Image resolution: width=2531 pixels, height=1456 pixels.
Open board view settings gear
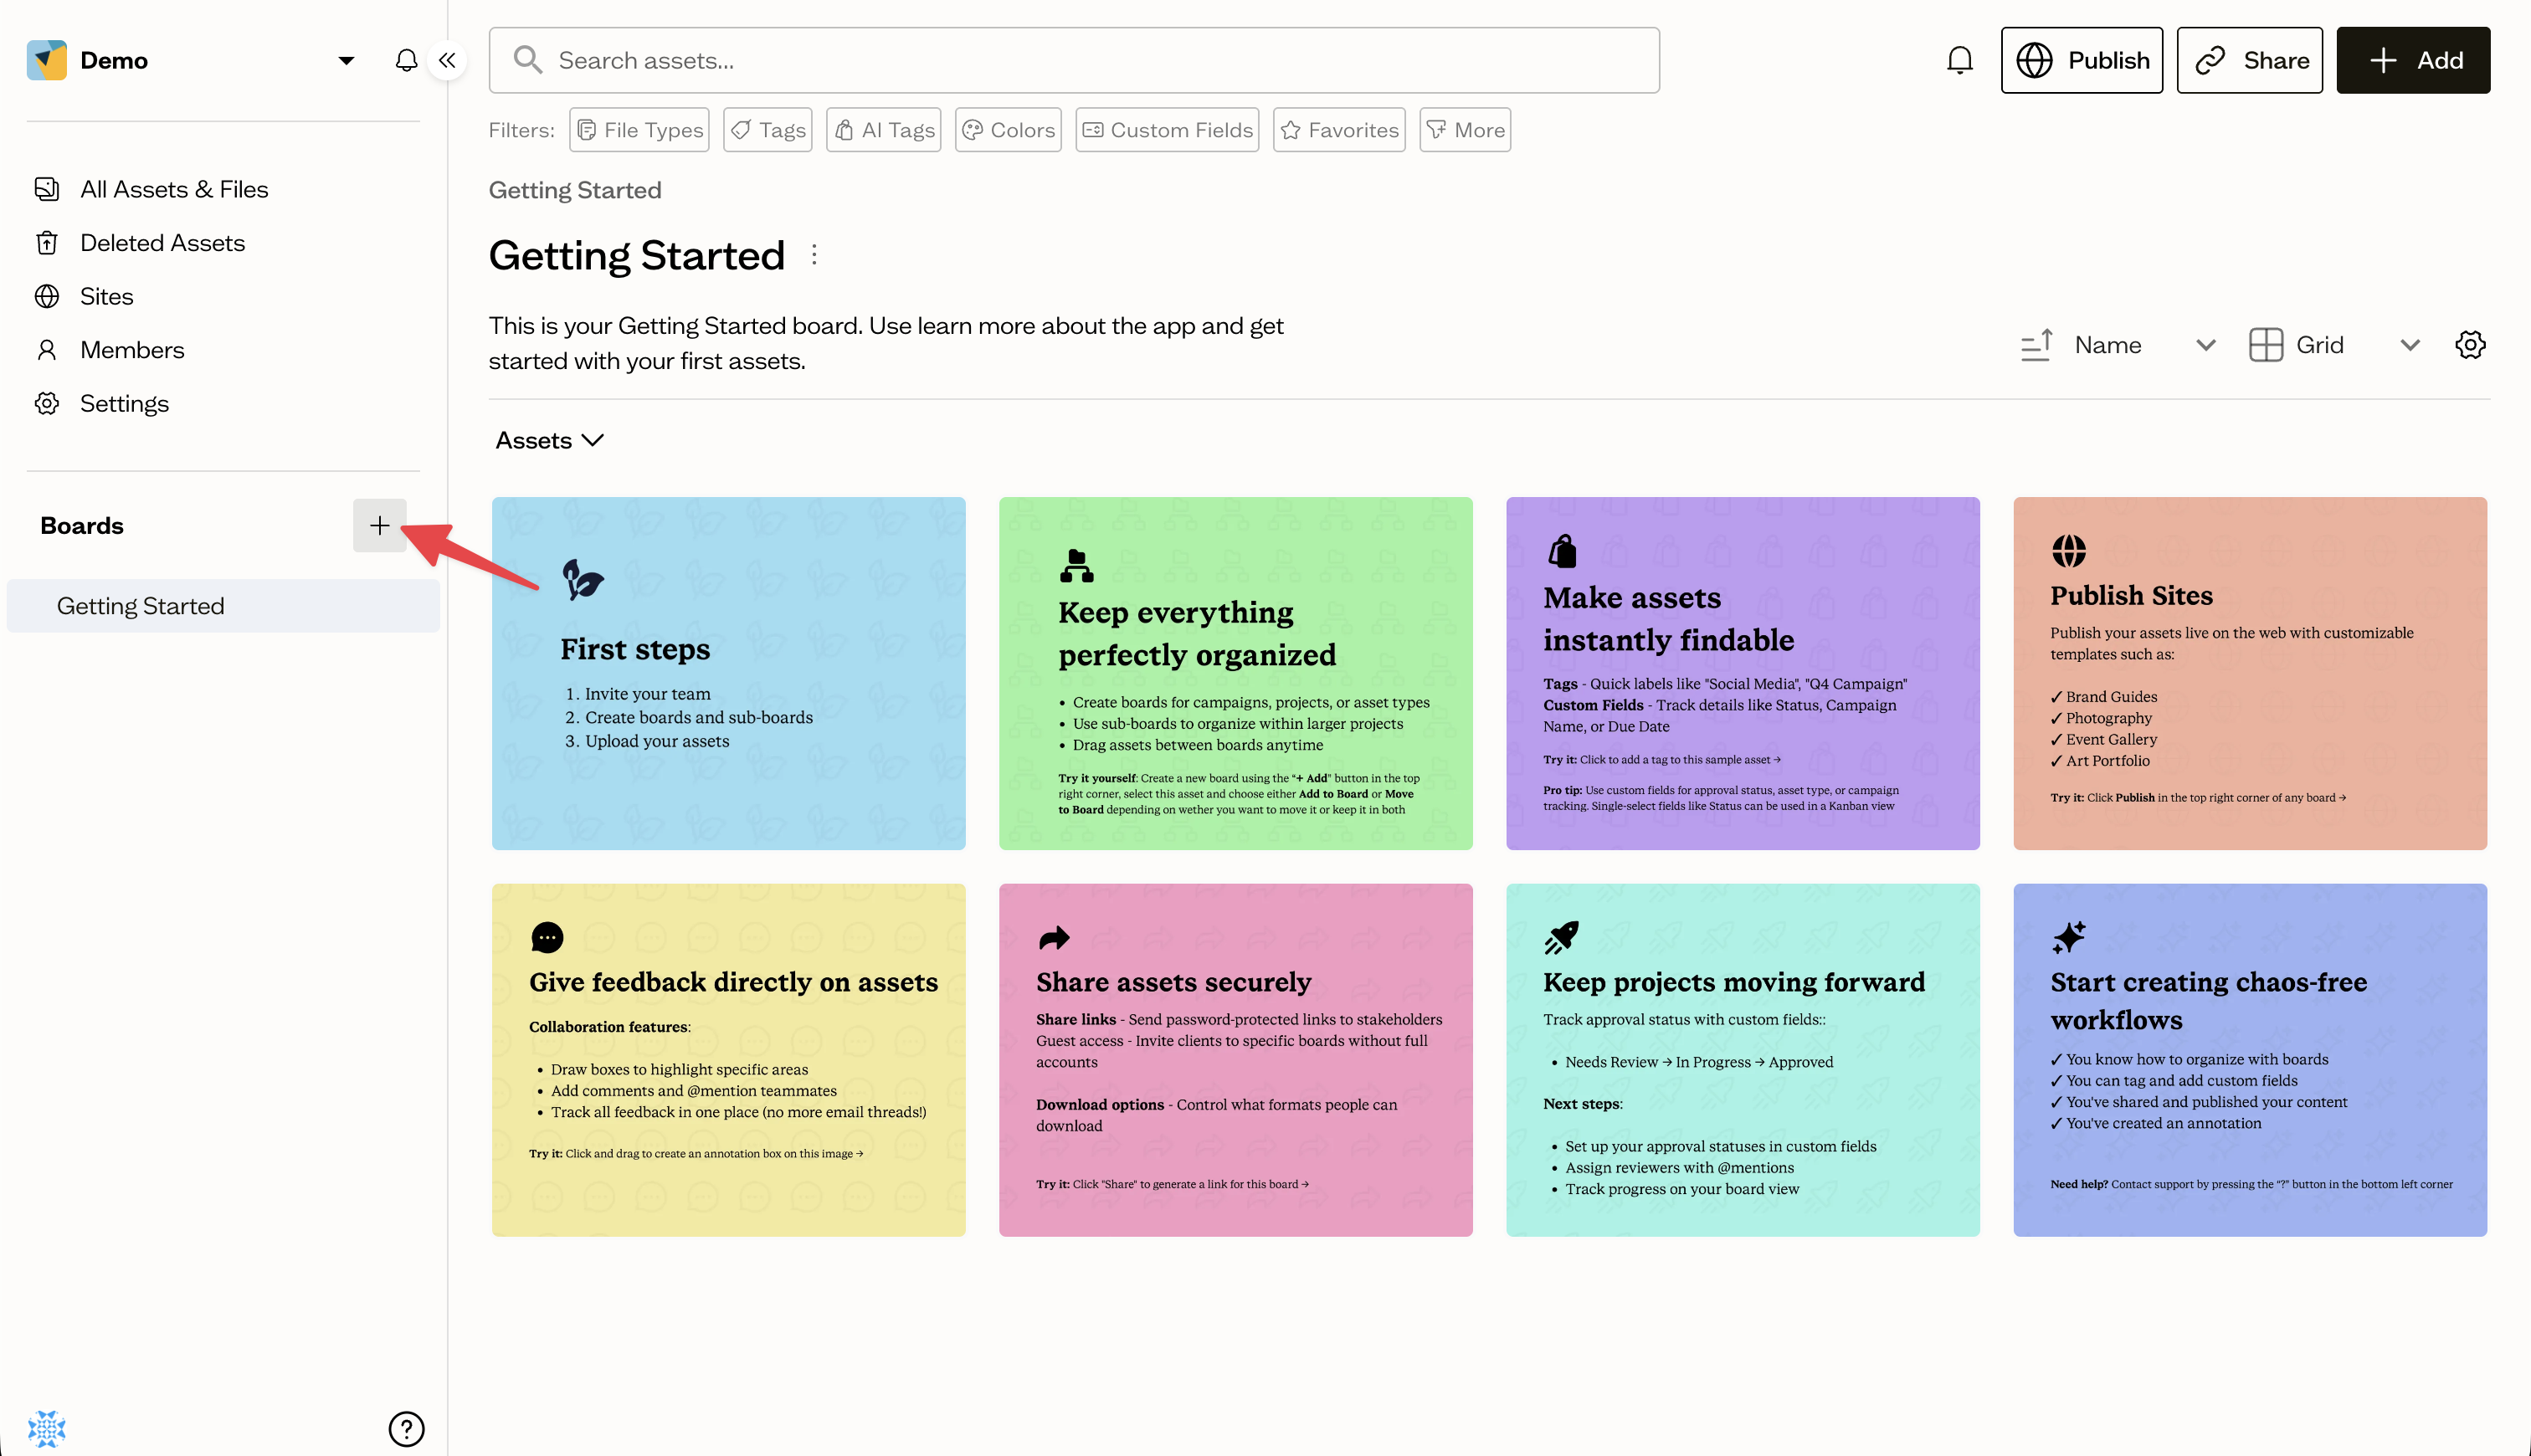coord(2470,345)
